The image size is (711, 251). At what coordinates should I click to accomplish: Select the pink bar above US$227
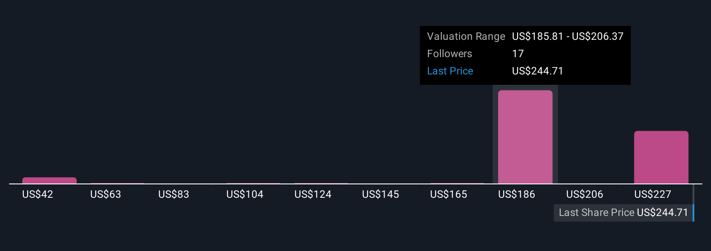tap(661, 157)
